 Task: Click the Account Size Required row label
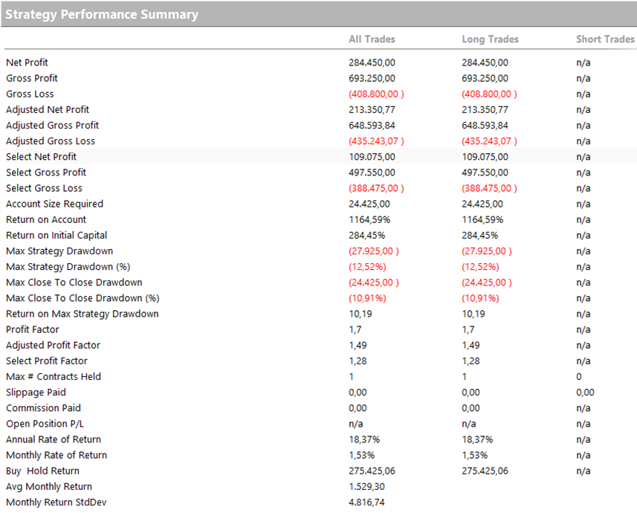click(54, 204)
